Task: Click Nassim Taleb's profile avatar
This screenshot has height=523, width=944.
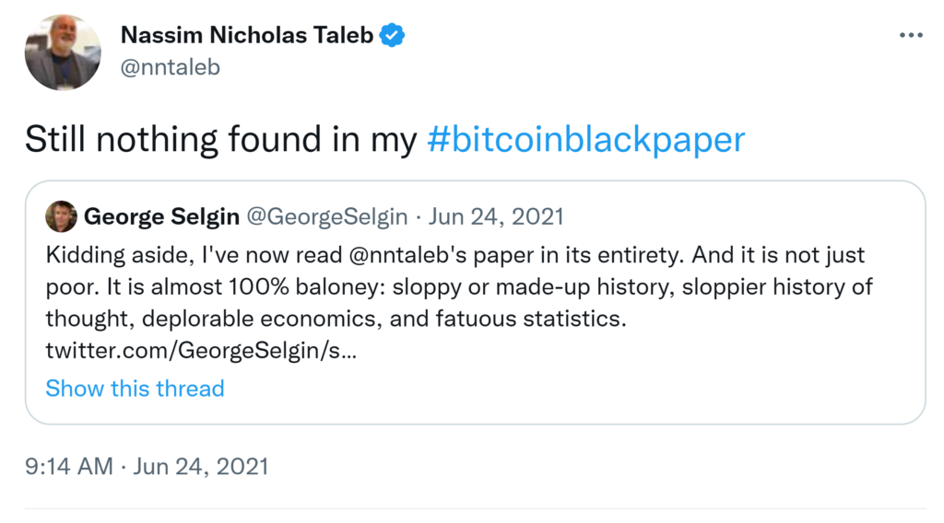Action: (x=62, y=52)
